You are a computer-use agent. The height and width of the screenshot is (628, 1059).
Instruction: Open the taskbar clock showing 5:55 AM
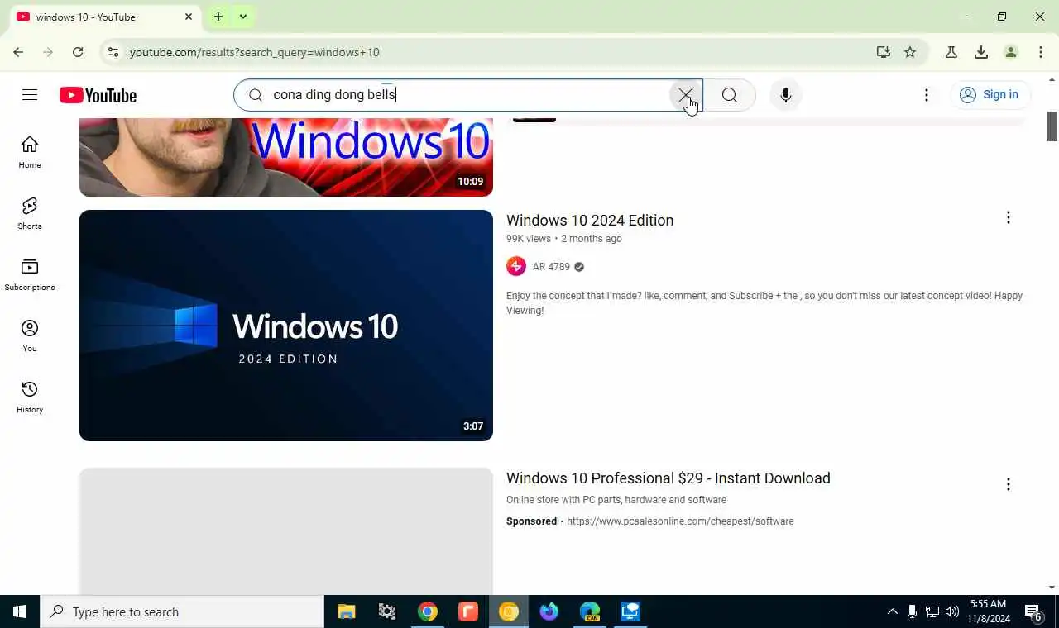click(990, 611)
